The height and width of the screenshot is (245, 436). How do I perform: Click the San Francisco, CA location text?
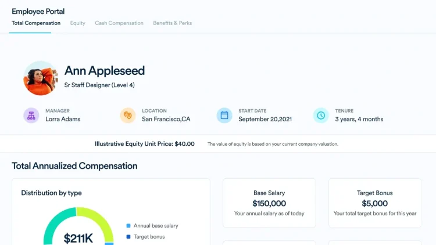(x=166, y=119)
